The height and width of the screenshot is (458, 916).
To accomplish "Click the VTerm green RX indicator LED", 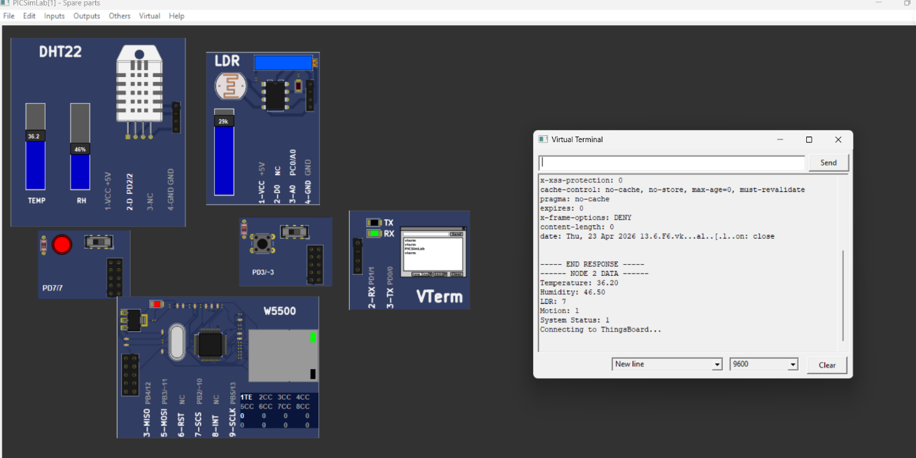I will click(374, 233).
